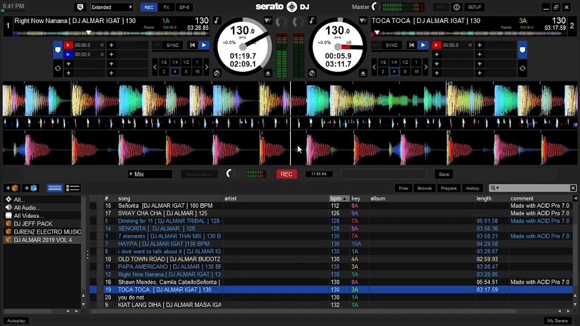Select the deck 2 cue point tab icon
Viewport: 580px width, 326px height.
[522, 50]
